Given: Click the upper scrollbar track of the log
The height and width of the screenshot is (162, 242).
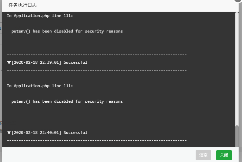Looking at the screenshot, I should pyautogui.click(x=237, y=68).
